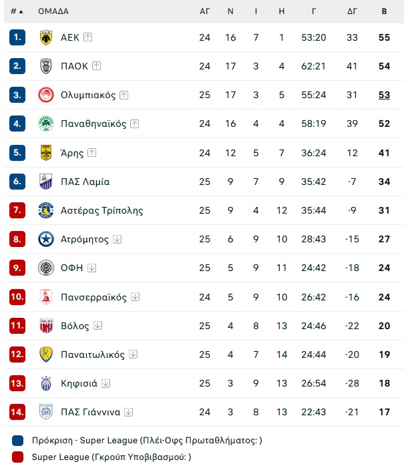Click the relegation arrow icon beside ΟΦΗ

click(x=92, y=268)
